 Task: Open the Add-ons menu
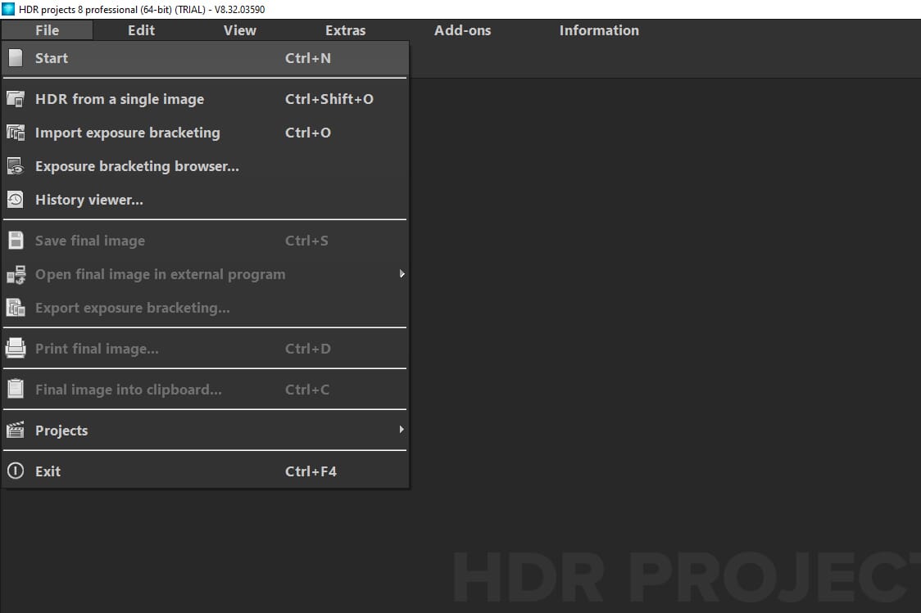(x=462, y=30)
